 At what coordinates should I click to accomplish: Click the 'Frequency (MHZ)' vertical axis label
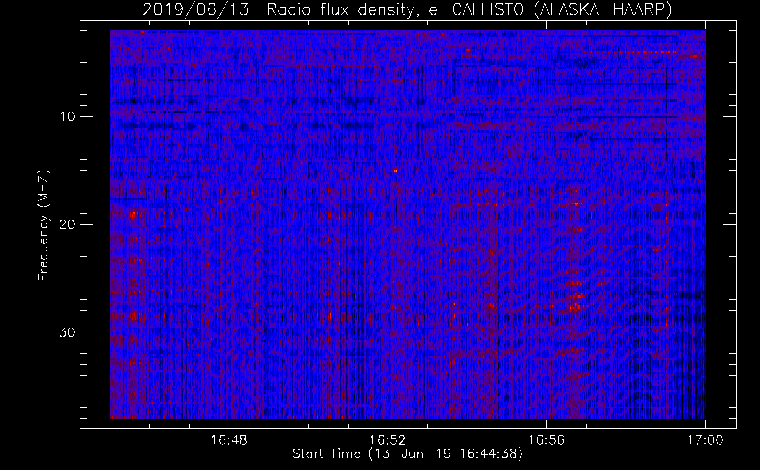[x=43, y=225]
